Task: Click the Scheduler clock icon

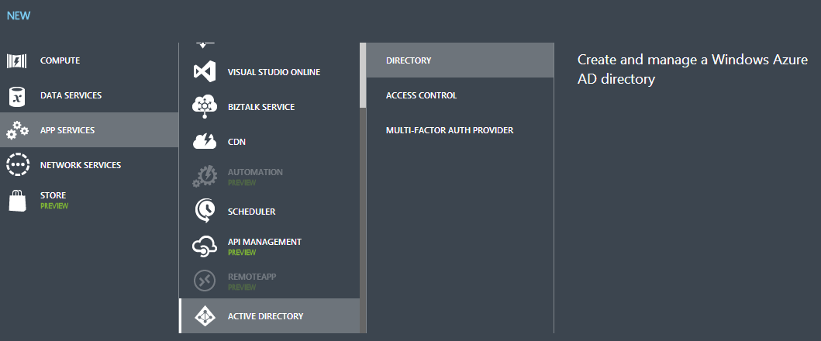Action: [x=205, y=211]
